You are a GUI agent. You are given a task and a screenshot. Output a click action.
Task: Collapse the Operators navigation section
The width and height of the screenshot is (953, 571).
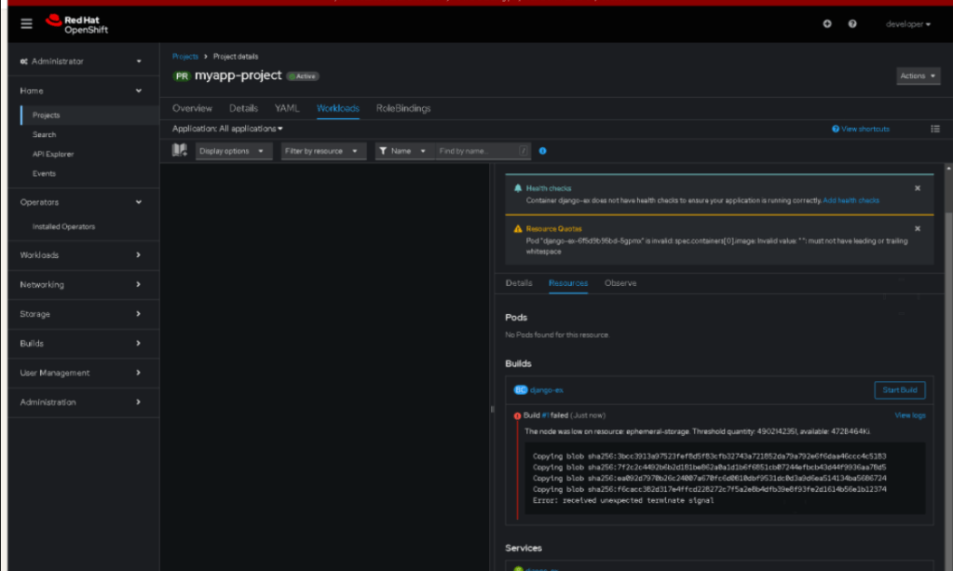80,202
